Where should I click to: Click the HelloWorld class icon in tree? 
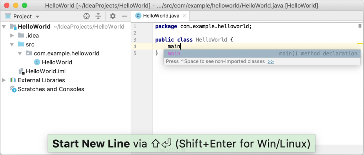[37, 62]
